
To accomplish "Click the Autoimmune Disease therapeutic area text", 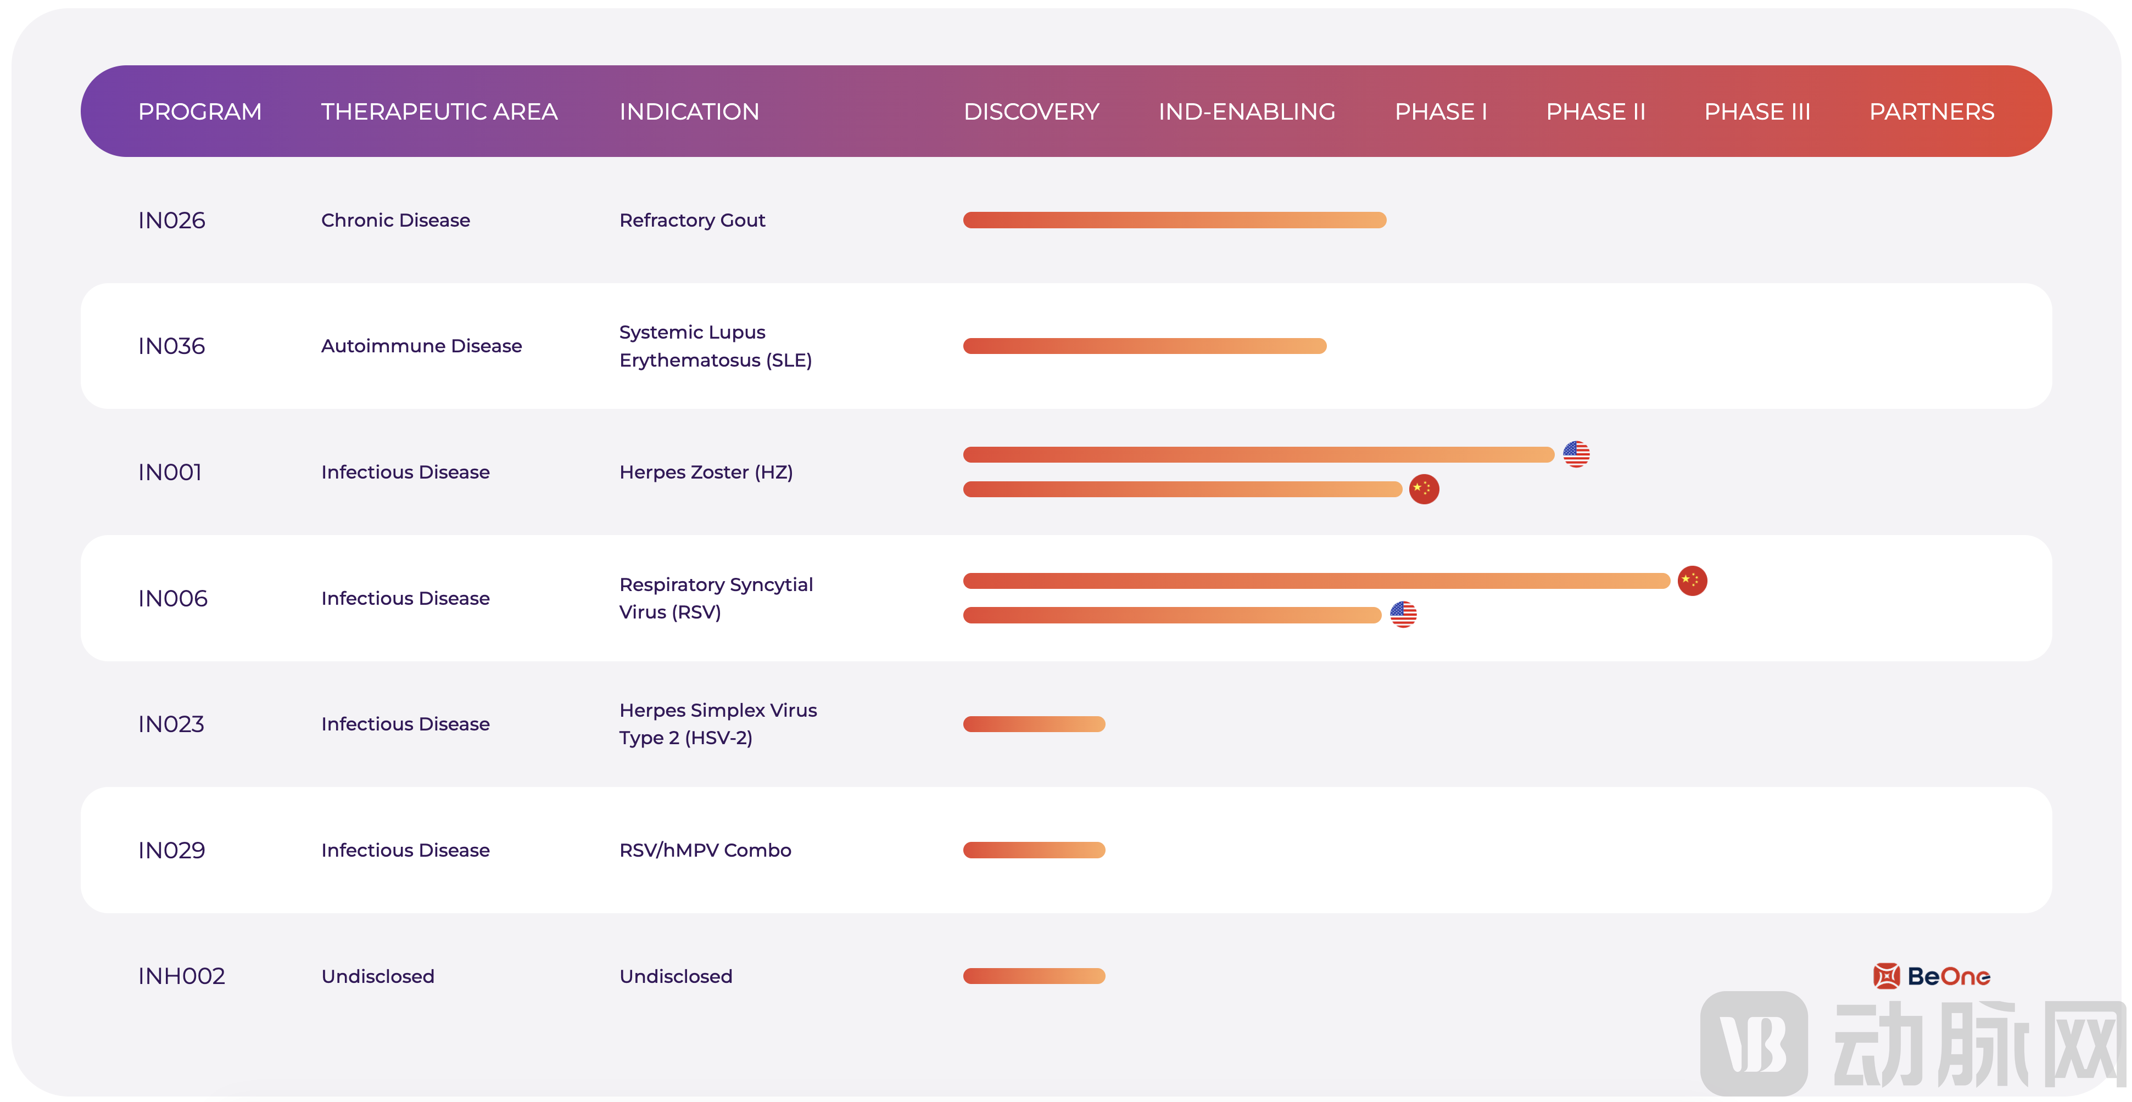I will [421, 346].
